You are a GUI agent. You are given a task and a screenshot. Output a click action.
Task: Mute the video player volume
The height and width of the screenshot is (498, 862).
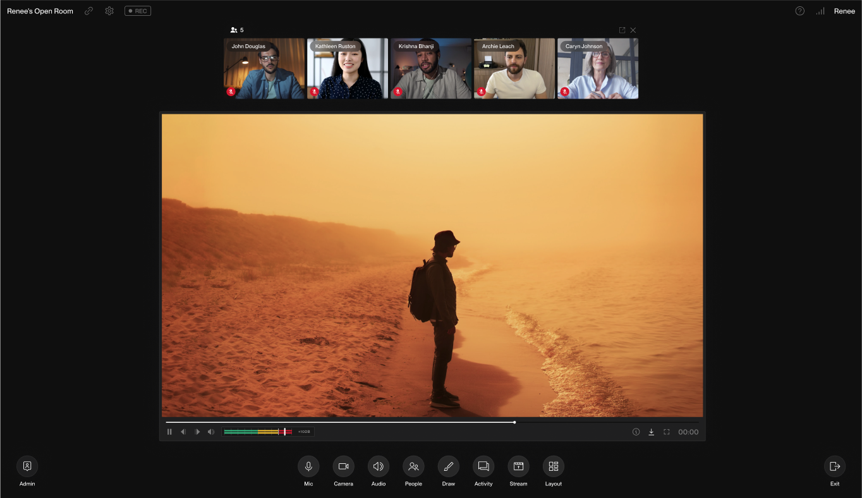pos(211,432)
